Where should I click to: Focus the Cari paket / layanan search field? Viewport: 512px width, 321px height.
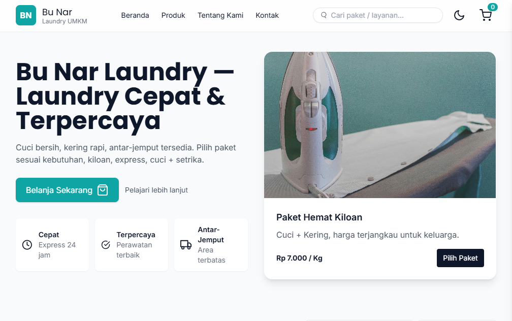tap(378, 15)
